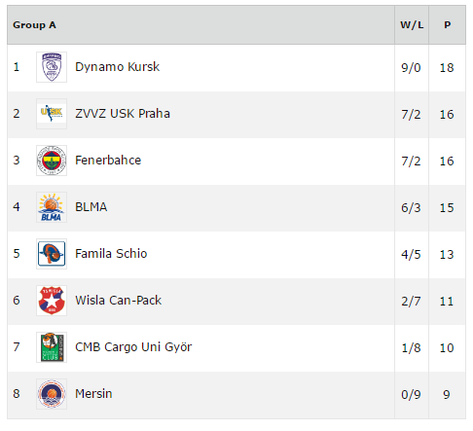Open the ZVVZ USK Praha logo
The width and height of the screenshot is (473, 431).
tap(52, 114)
